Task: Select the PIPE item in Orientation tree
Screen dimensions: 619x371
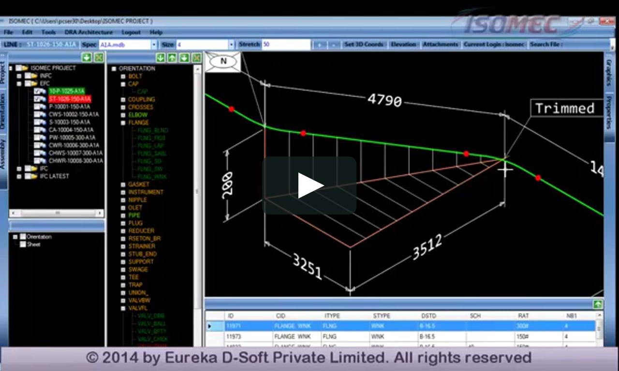Action: [x=134, y=215]
